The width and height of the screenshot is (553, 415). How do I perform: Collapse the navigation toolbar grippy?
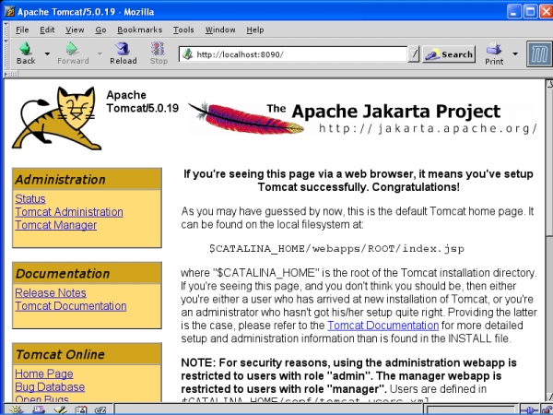coord(6,54)
